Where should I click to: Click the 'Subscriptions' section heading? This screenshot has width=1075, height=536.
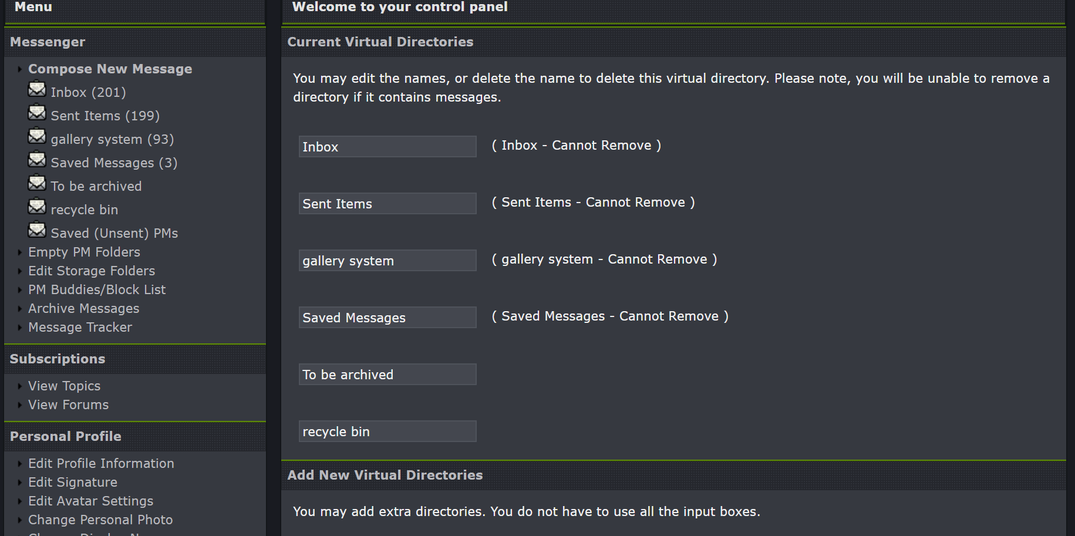click(x=58, y=359)
